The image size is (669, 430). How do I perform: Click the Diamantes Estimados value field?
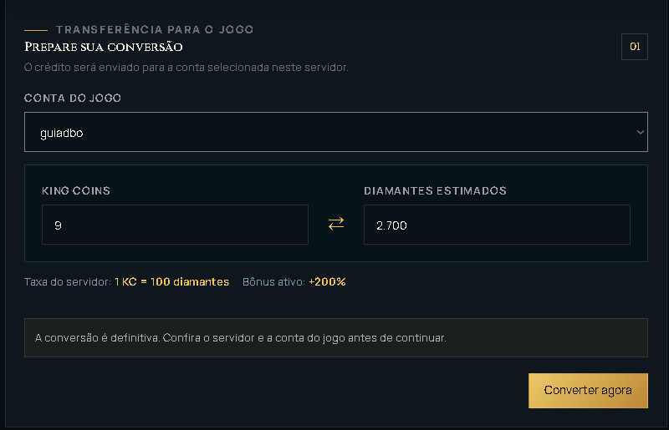[497, 225]
